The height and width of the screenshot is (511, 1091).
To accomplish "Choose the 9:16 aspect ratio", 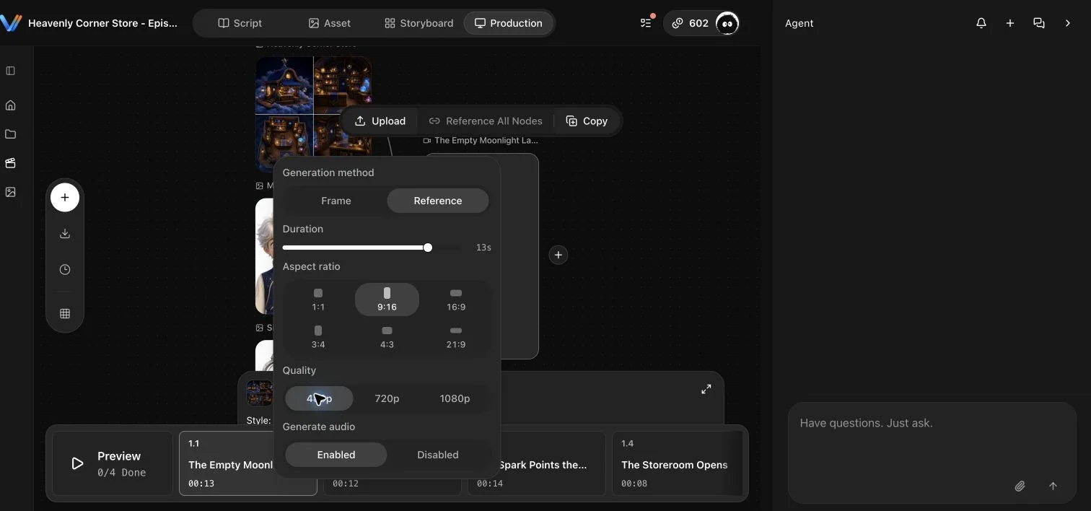I will pos(387,300).
